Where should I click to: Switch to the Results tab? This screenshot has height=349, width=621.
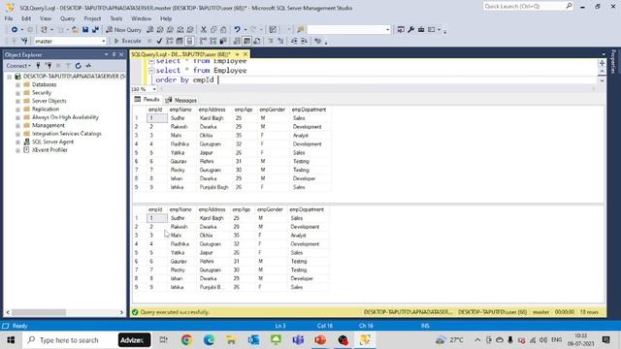pyautogui.click(x=147, y=100)
